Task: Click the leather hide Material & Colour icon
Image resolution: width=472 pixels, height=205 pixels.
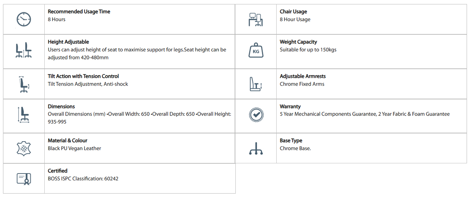Action: click(24, 148)
